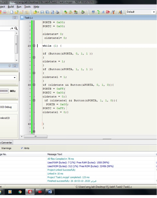Click the crossed pencil Options icon

(120, 12)
